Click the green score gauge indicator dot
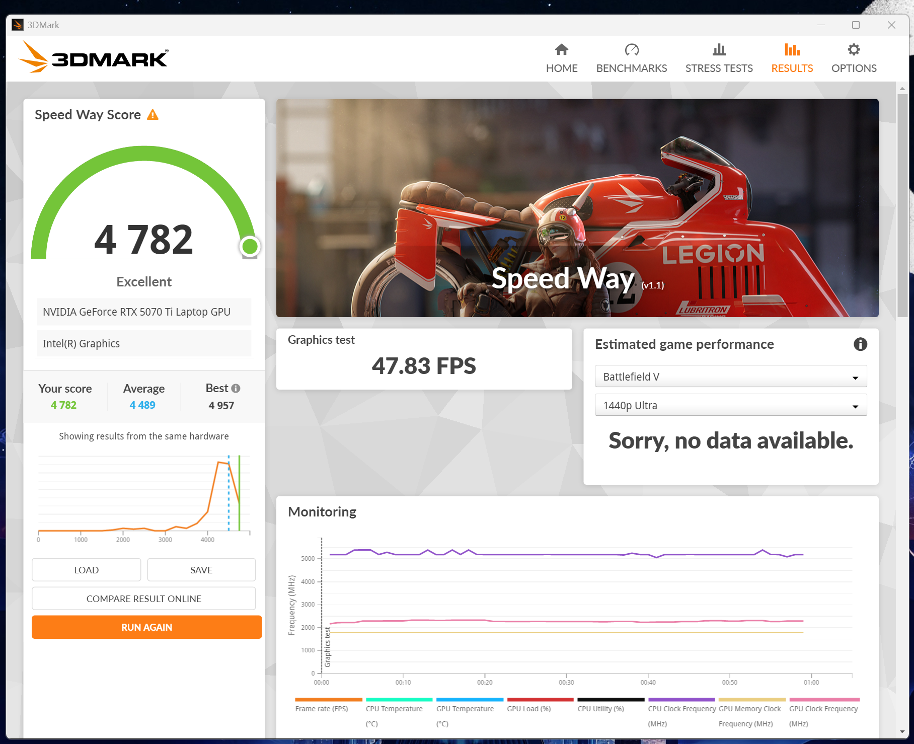Screen dimensions: 914x744 click(x=250, y=246)
